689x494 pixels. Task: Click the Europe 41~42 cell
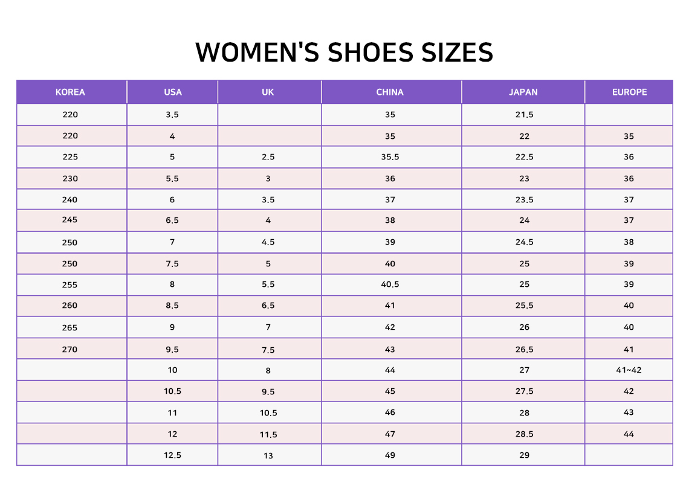pyautogui.click(x=629, y=370)
